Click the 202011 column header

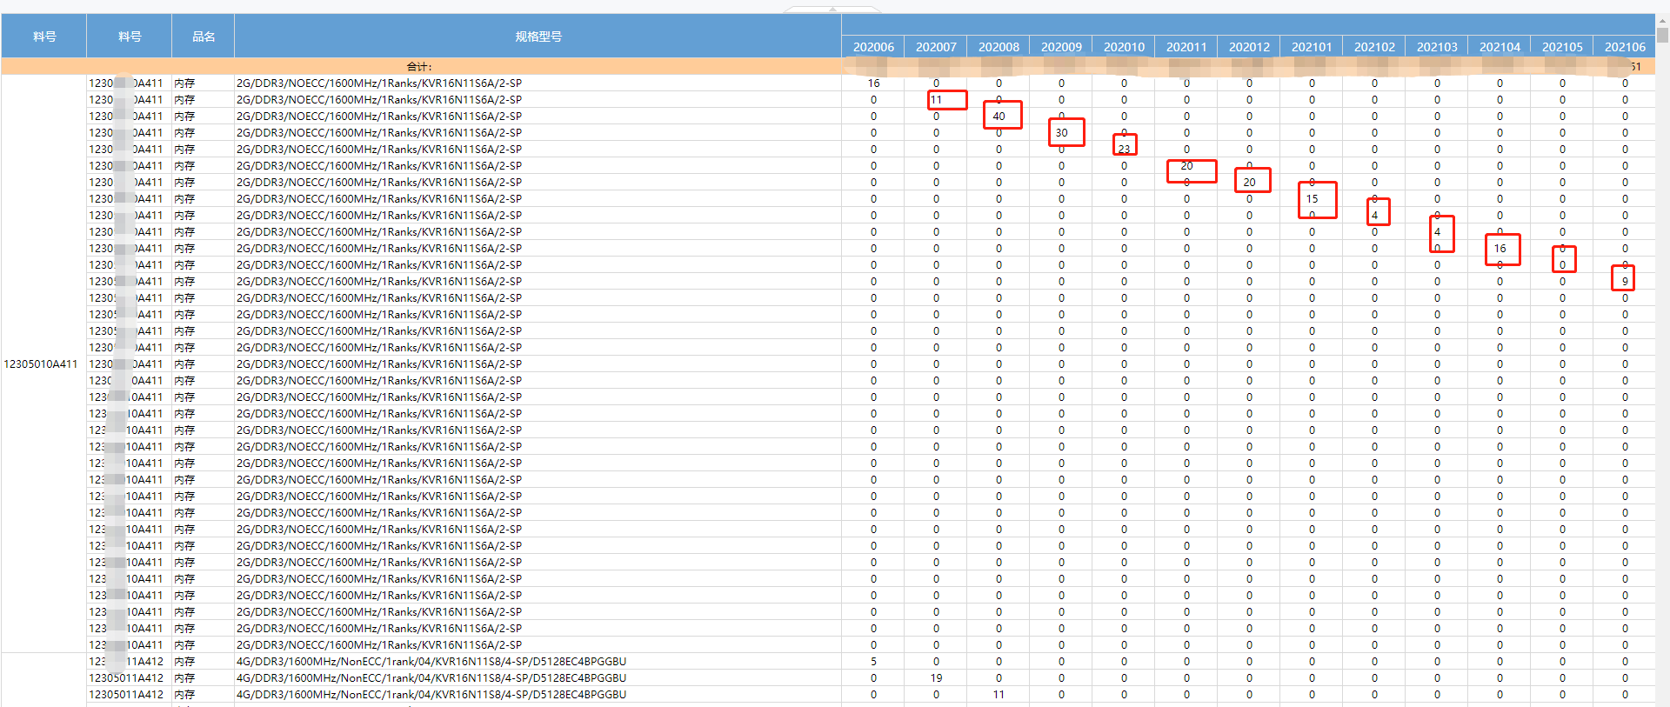point(1186,47)
